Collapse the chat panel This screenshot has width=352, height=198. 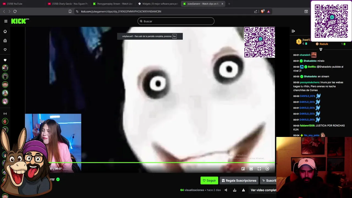(293, 31)
